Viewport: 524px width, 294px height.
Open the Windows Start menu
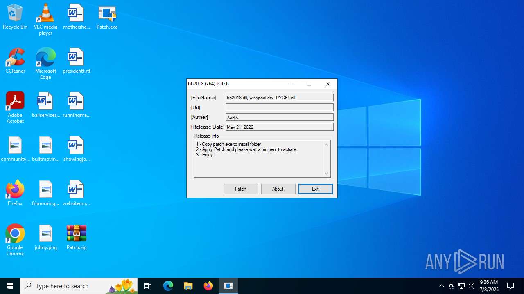(x=10, y=286)
